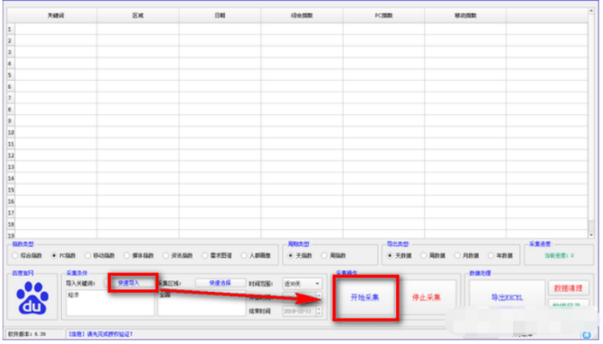Click the table's vertical scrollbar
The width and height of the screenshot is (603, 344).
coord(591,123)
